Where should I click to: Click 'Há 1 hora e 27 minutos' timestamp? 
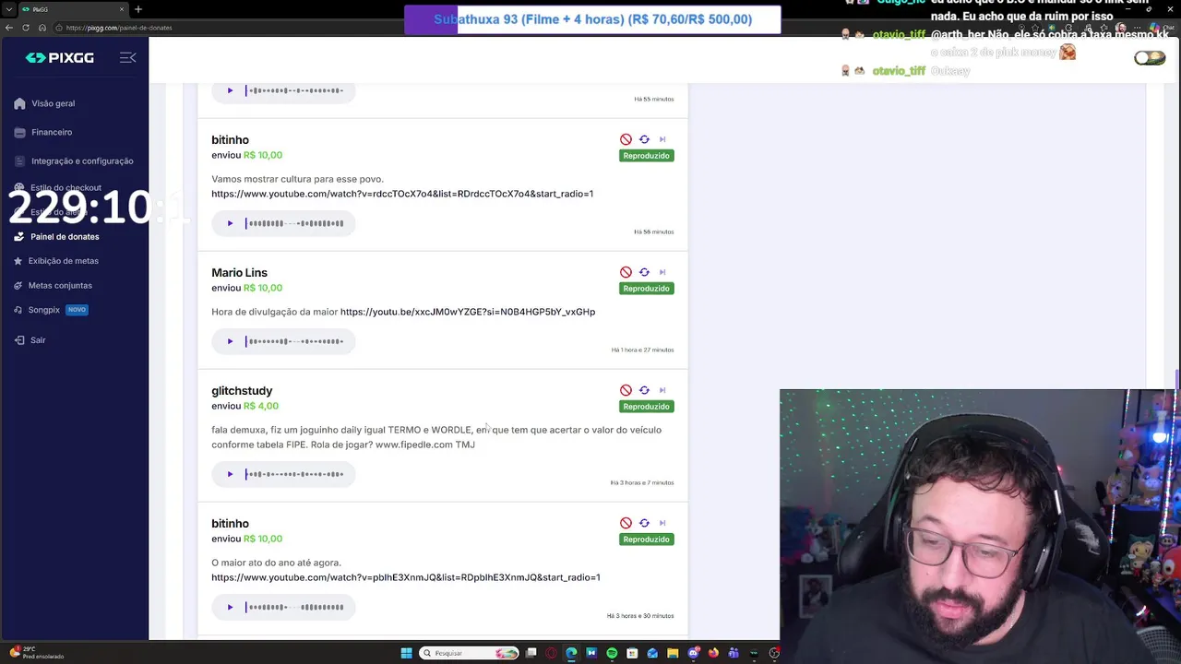pyautogui.click(x=642, y=350)
